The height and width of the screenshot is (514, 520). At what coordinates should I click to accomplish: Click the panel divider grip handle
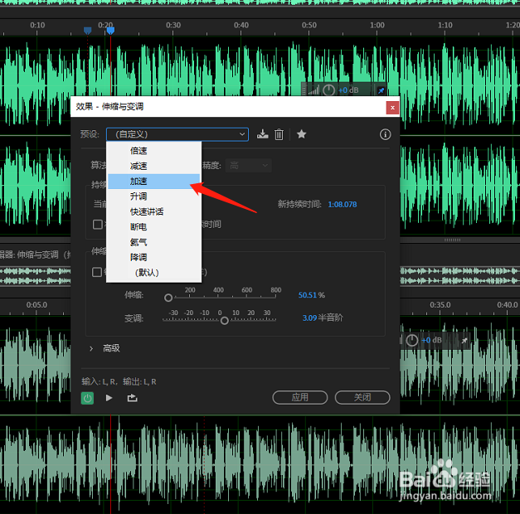452,240
